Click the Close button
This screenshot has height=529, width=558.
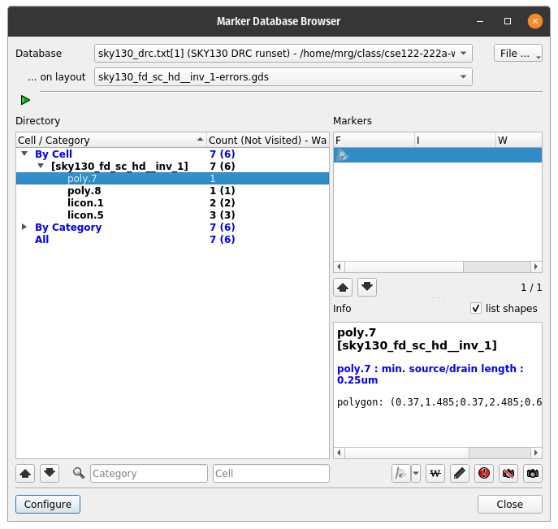point(510,504)
